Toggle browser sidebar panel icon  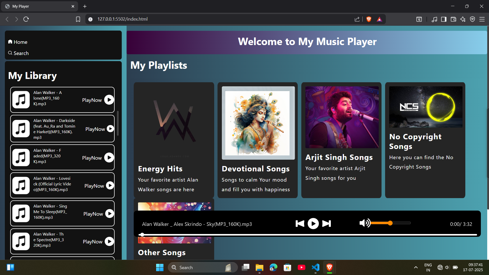click(444, 19)
